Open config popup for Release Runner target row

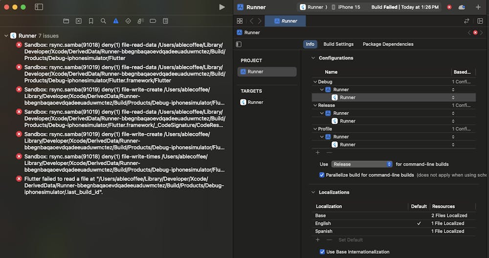[x=453, y=121]
